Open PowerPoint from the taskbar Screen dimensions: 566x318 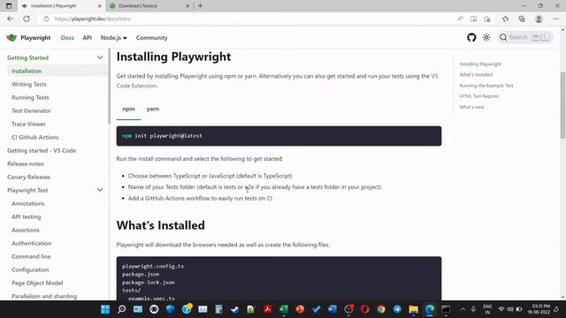300,309
